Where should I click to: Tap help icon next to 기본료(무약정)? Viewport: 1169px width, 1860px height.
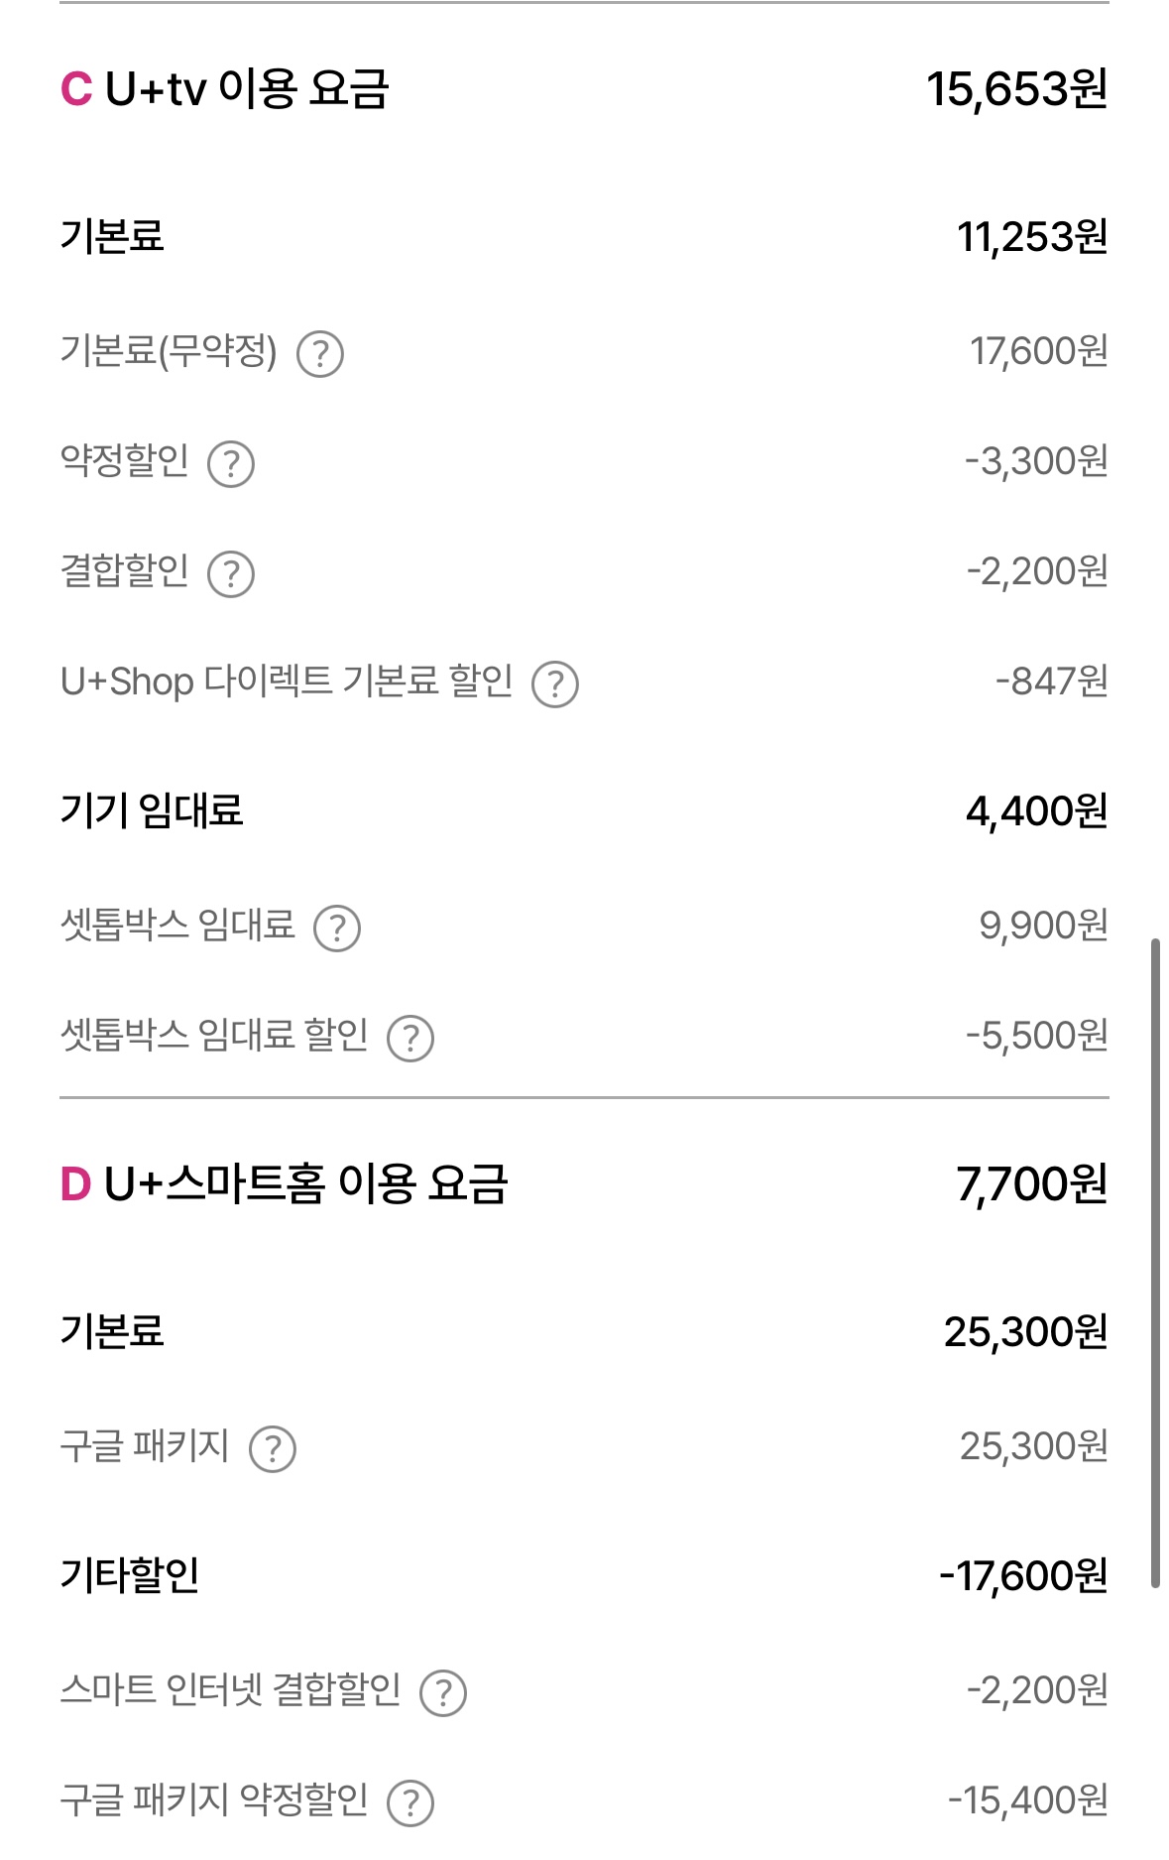click(320, 354)
